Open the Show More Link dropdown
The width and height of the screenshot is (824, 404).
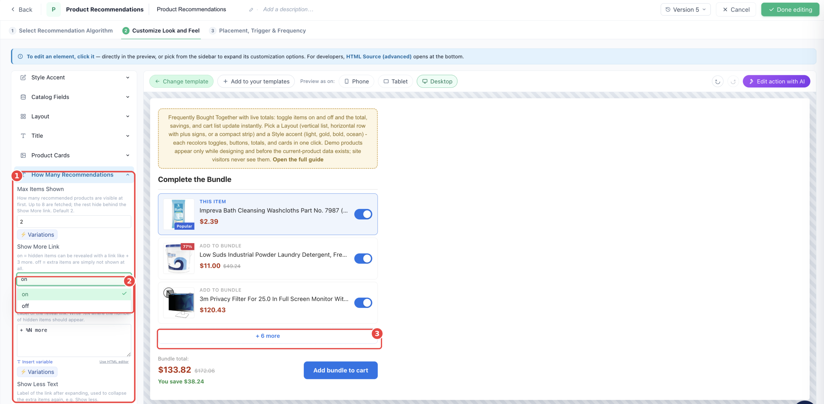[74, 279]
